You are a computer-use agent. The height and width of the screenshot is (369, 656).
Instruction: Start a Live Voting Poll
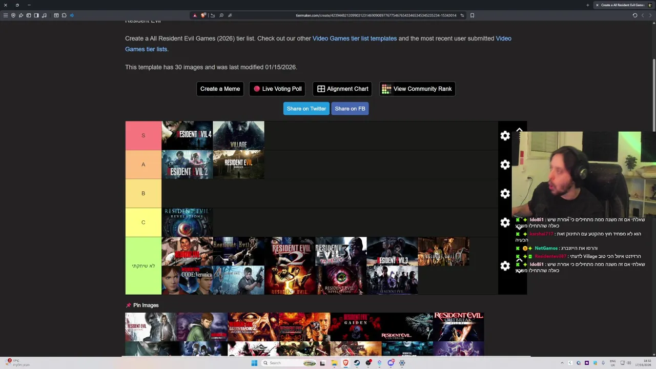(x=277, y=89)
